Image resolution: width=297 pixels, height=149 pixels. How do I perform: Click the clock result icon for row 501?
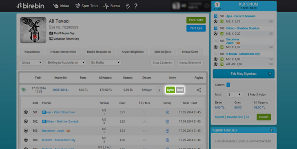coord(167,112)
